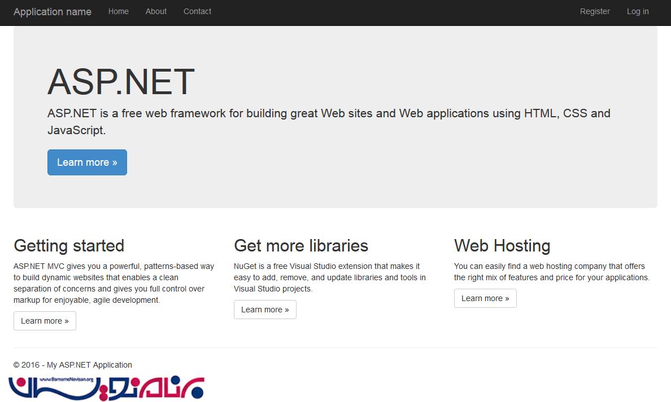
Task: Click Learn more under Get more libraries
Action: point(265,310)
